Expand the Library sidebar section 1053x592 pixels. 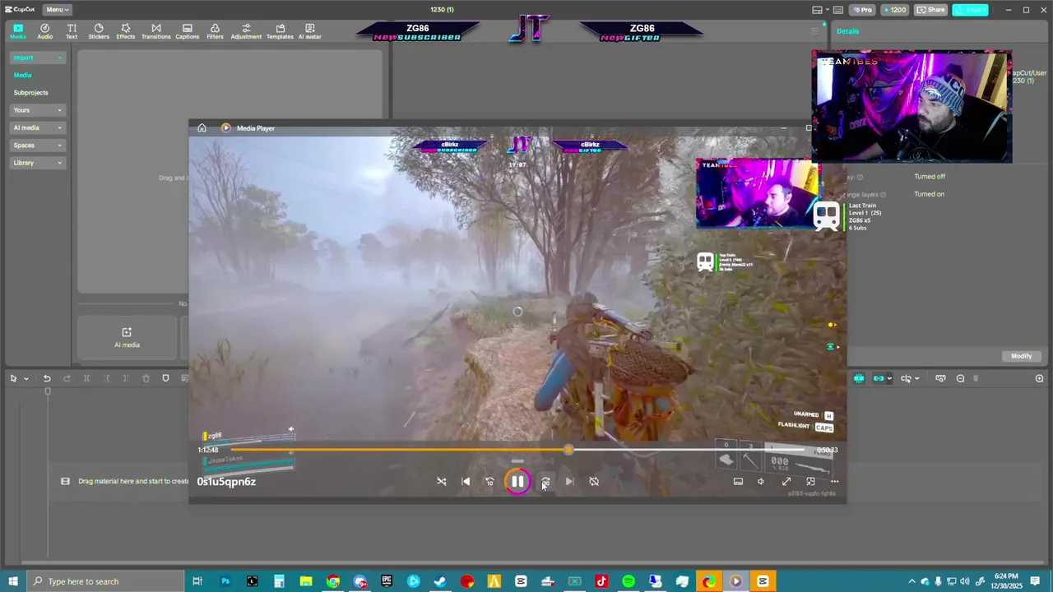(x=38, y=163)
